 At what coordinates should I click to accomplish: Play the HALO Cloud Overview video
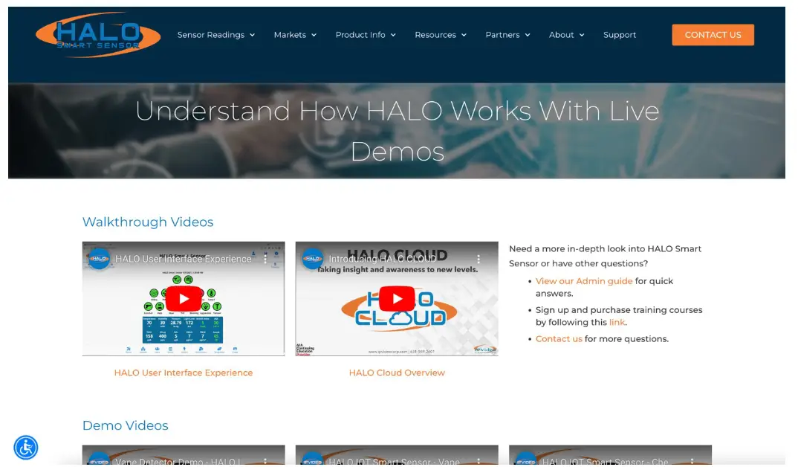(x=396, y=298)
